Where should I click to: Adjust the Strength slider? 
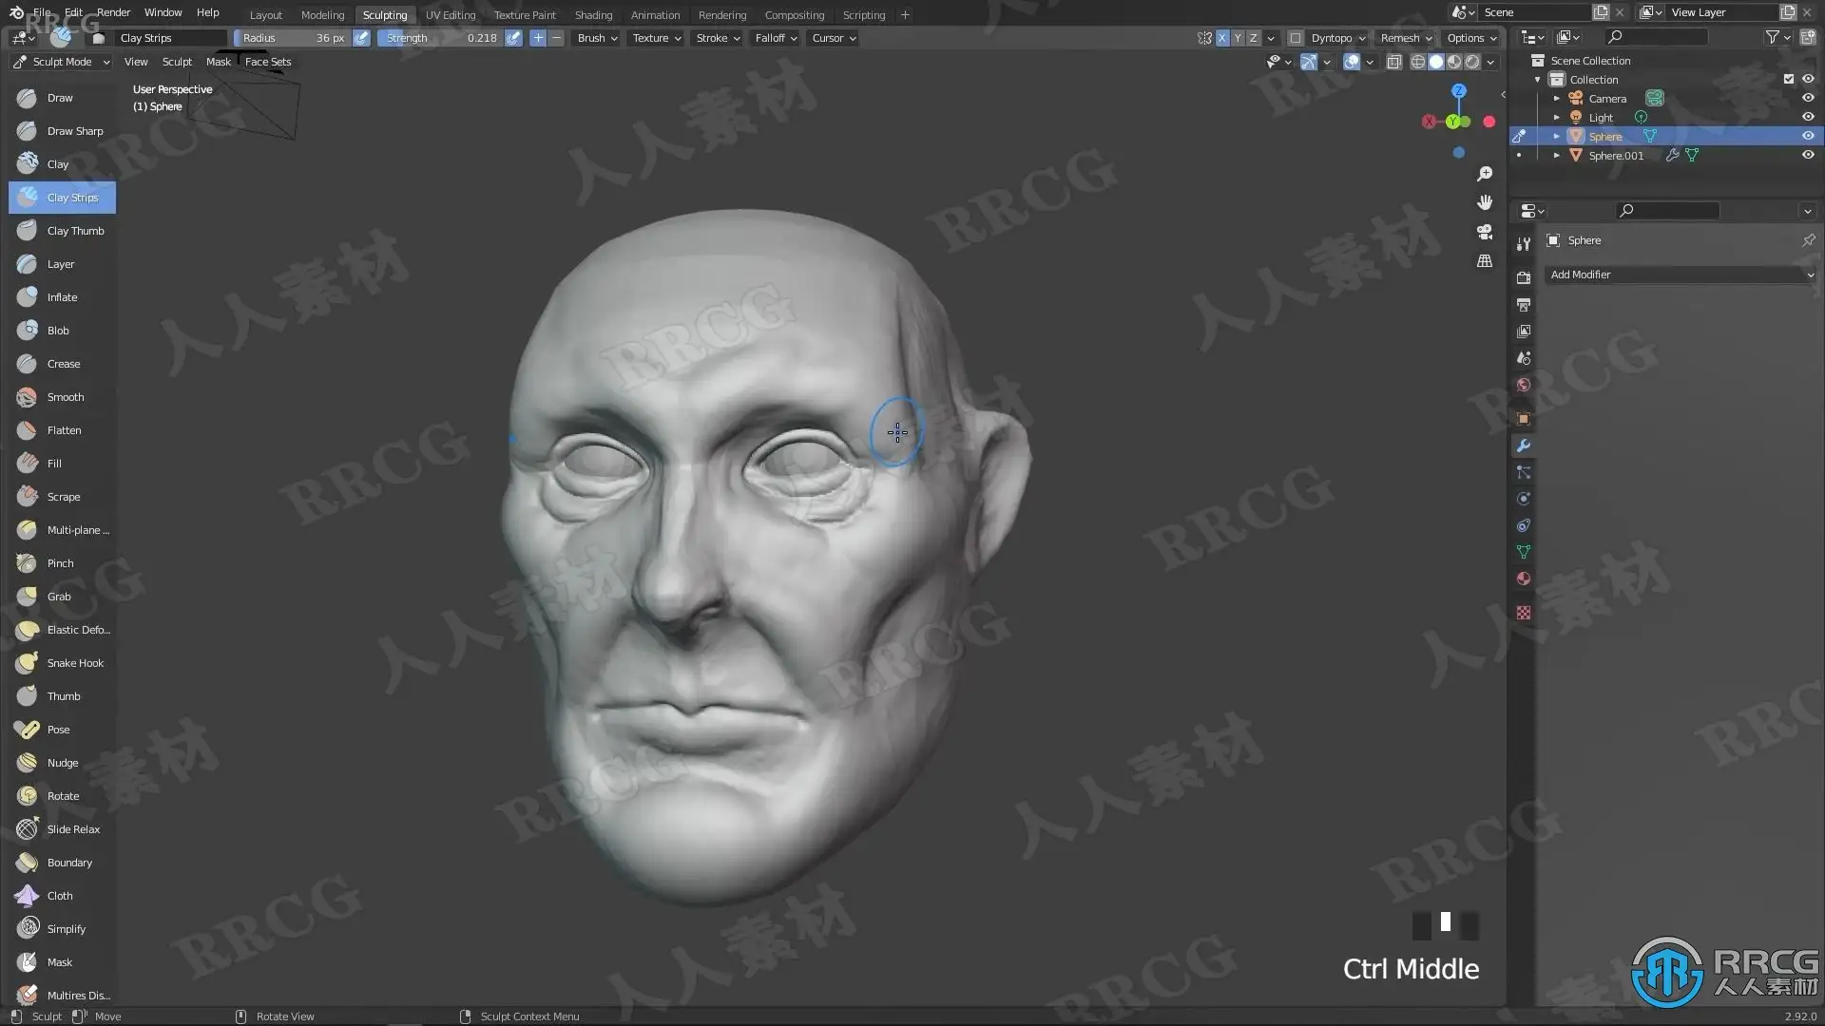(x=440, y=38)
